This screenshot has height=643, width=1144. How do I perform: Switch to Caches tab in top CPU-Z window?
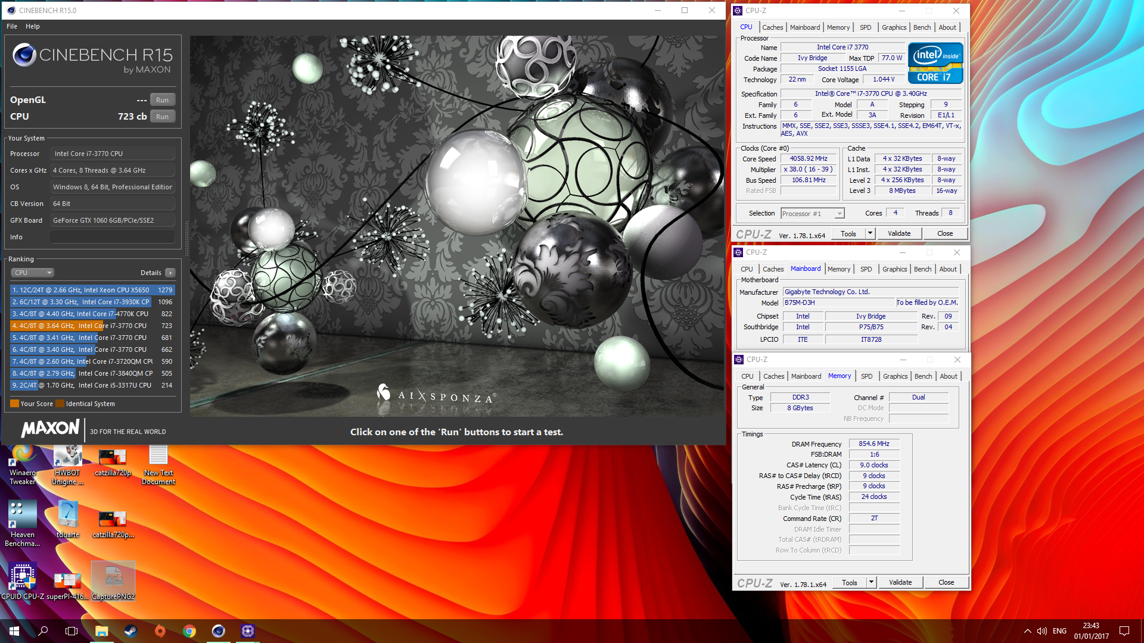(772, 27)
